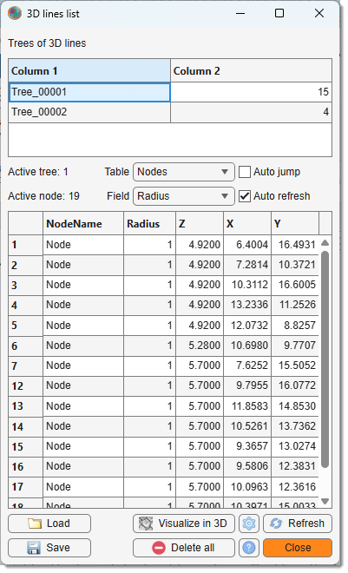Viewport: 348px width, 573px height.
Task: Click the Z column header
Action: coord(200,223)
